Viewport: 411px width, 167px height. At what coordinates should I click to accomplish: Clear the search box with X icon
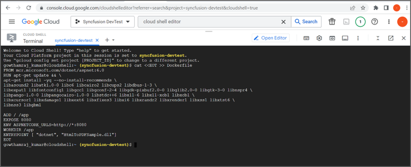[x=283, y=22]
